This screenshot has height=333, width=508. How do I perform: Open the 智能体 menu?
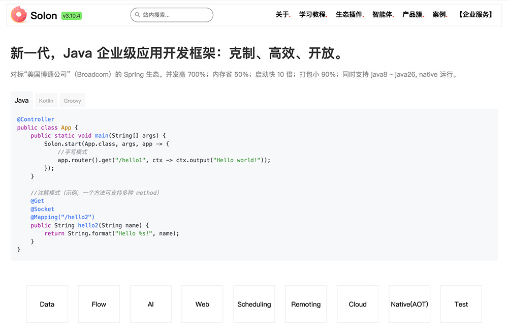383,15
